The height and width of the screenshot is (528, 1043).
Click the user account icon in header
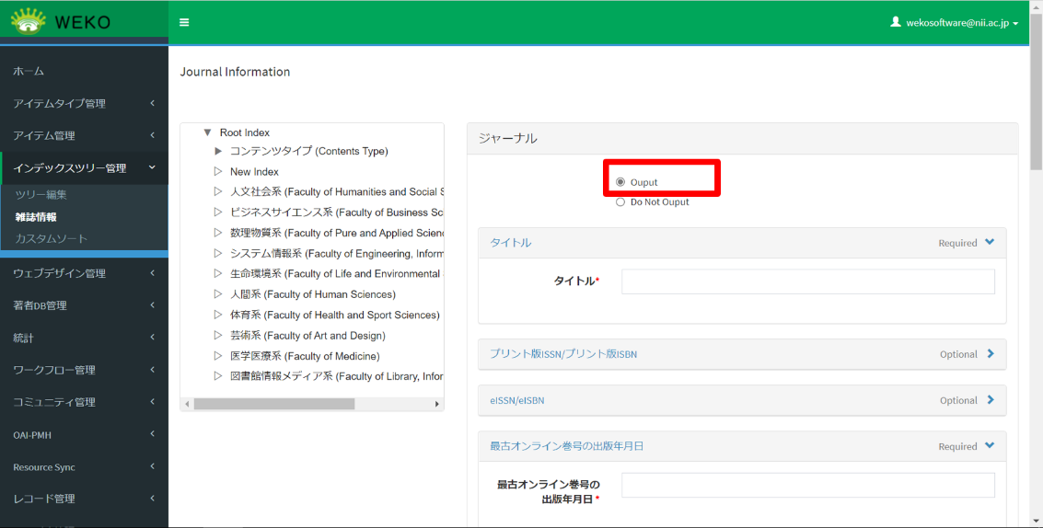click(896, 22)
